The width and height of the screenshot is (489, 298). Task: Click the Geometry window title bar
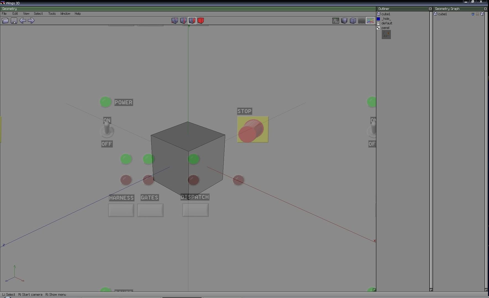[x=188, y=9]
